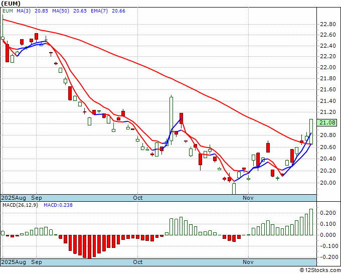Click the EMA(7) indicator label

(99, 11)
